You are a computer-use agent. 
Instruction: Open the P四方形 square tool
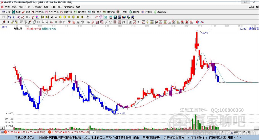coord(38,12)
